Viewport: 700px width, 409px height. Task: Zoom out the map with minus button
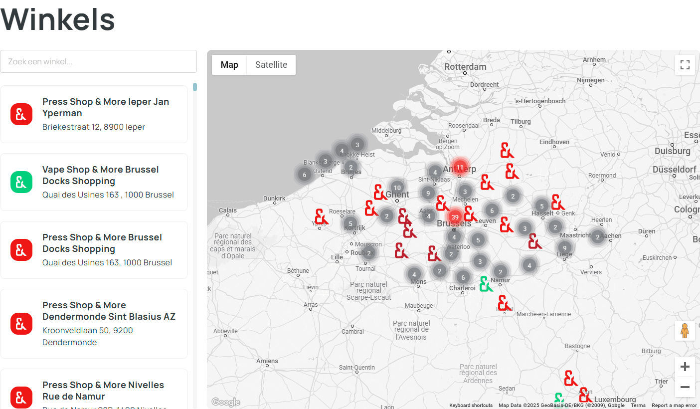click(685, 387)
